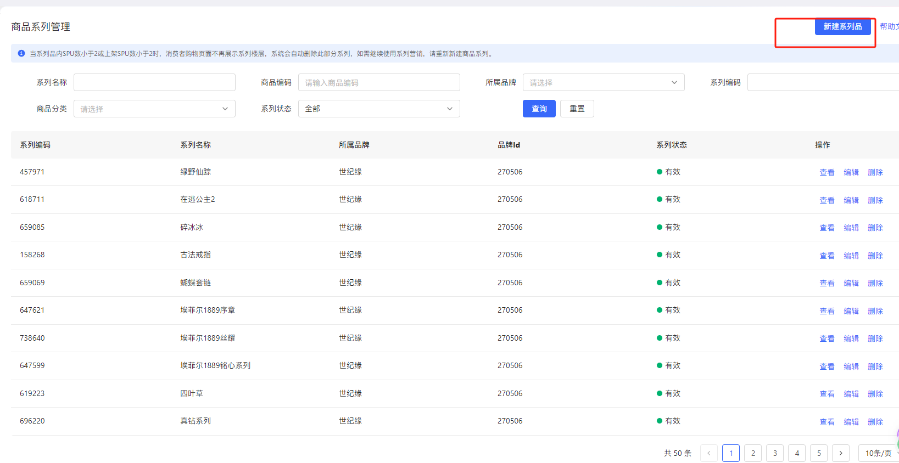The width and height of the screenshot is (899, 463).
Task: Click the 新建系列品 button
Action: tap(842, 26)
